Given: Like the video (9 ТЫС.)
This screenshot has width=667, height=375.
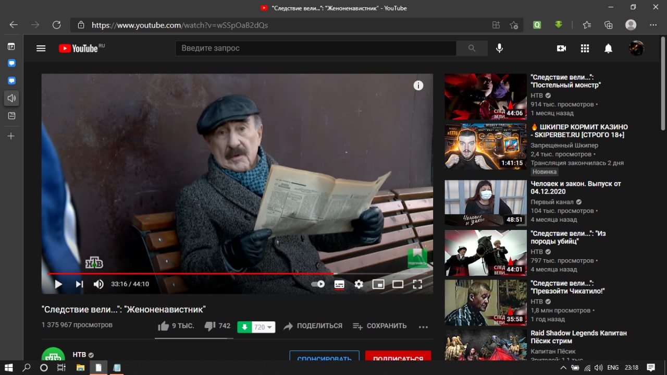Looking at the screenshot, I should click(176, 326).
